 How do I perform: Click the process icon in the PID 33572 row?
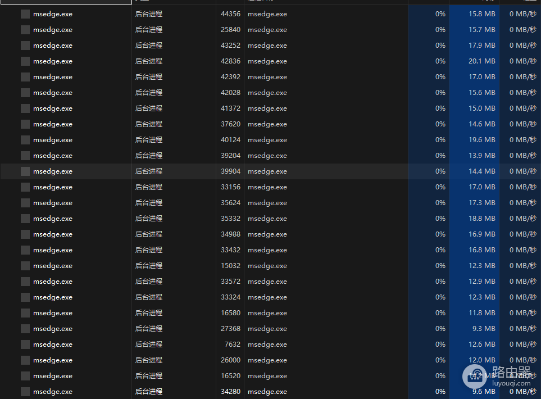[x=25, y=282]
